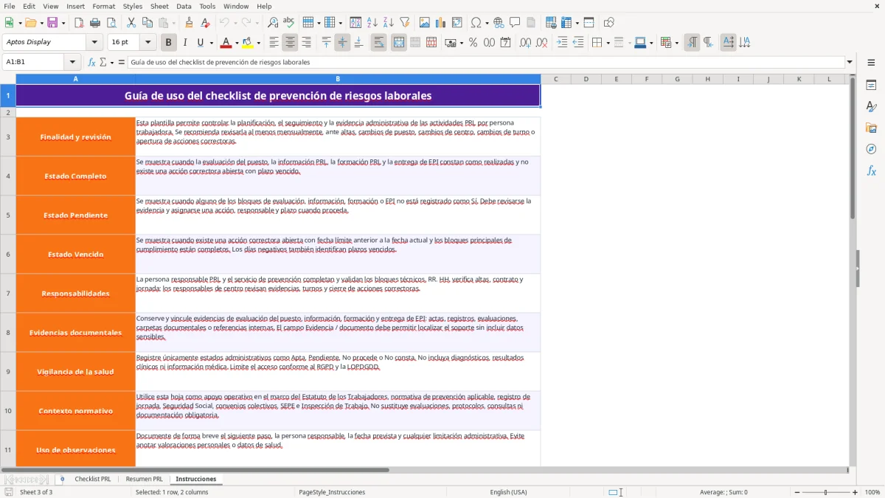Select row 7 header
Viewport: 885px width, 498px height.
[8, 293]
